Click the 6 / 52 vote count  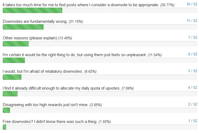tap(193, 54)
